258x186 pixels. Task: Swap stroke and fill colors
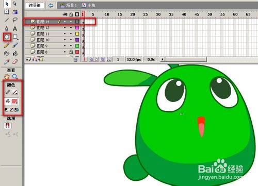click(x=17, y=110)
